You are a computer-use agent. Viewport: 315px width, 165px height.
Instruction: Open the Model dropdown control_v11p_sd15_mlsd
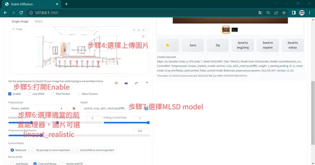(x=109, y=108)
